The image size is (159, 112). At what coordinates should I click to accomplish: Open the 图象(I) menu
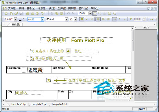tap(72, 8)
